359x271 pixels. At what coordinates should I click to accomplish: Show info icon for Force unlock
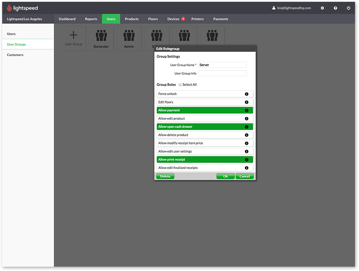(x=246, y=94)
